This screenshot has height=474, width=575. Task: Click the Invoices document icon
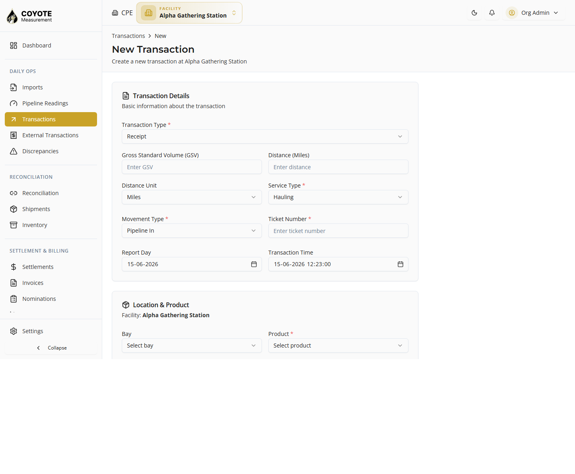14,283
